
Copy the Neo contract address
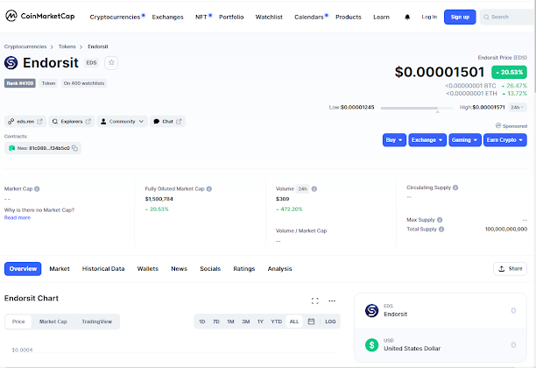pos(75,149)
